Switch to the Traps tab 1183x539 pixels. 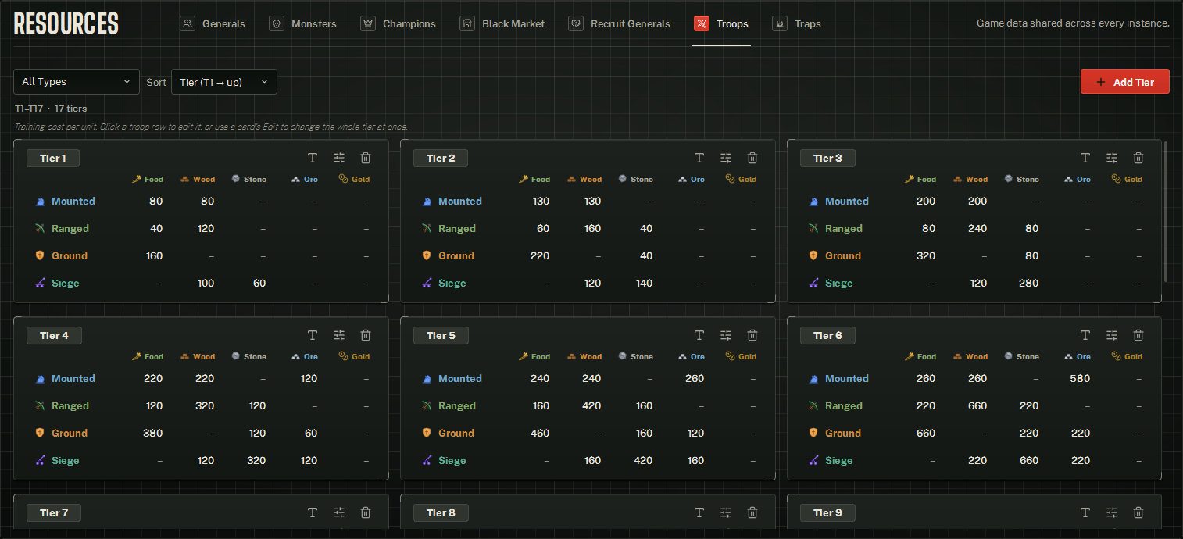click(x=797, y=23)
